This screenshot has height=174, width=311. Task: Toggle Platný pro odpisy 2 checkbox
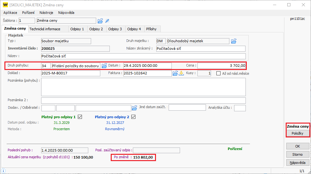tap(134, 117)
